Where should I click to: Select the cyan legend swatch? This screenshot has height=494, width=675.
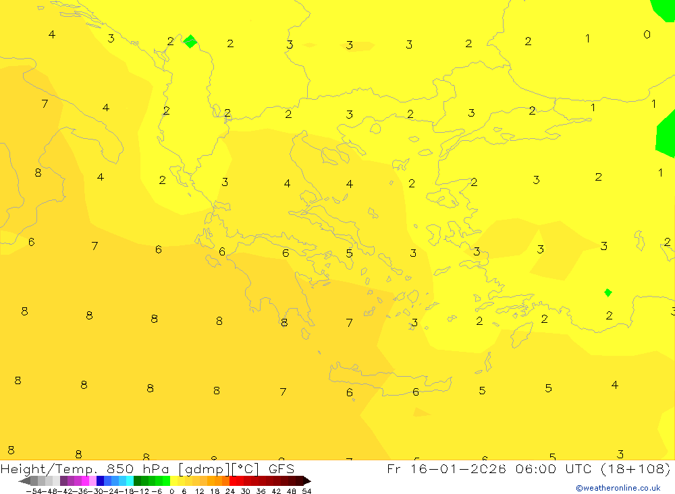tap(130, 481)
